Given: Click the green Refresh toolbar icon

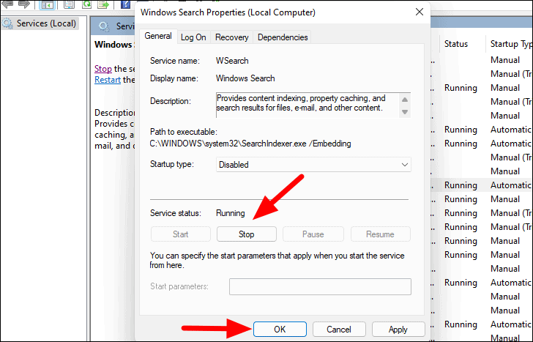Looking at the screenshot, I should pos(86,4).
